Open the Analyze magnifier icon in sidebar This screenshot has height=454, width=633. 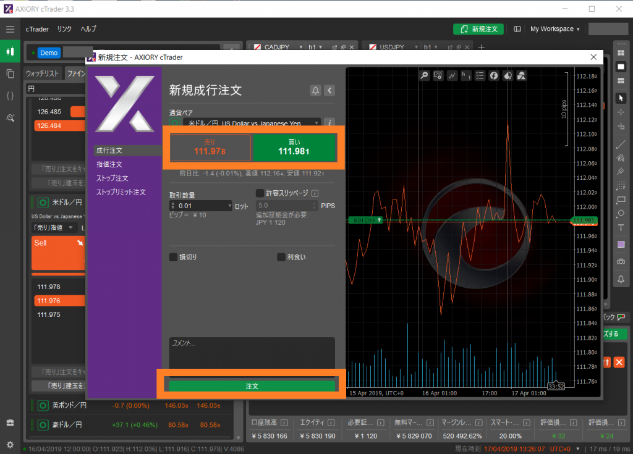10,118
